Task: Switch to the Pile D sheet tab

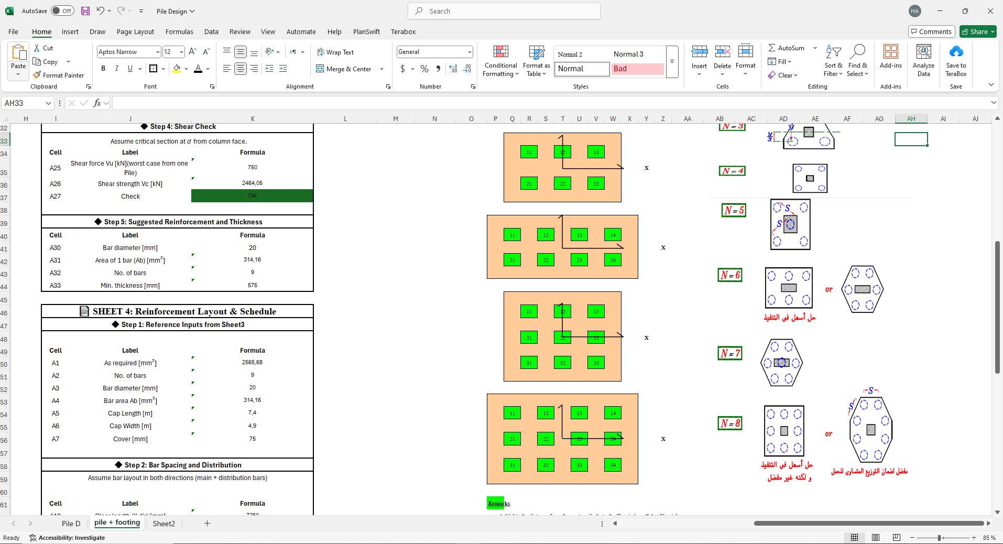Action: [71, 524]
